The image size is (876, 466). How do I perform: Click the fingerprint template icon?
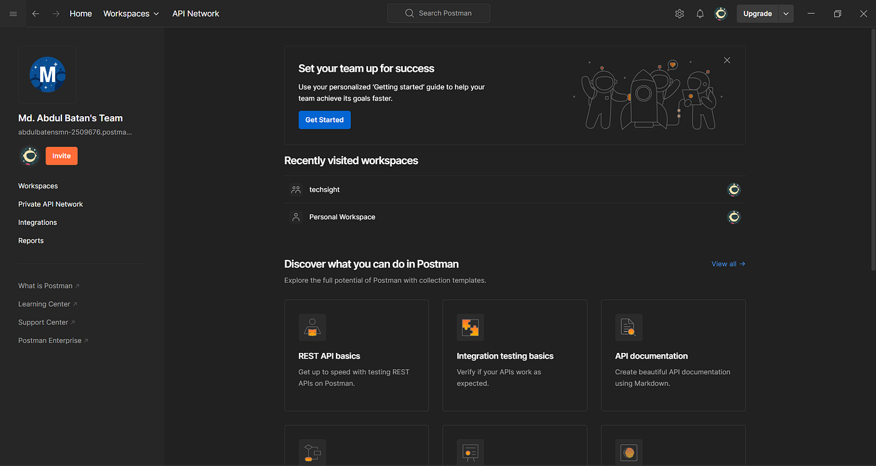(629, 452)
